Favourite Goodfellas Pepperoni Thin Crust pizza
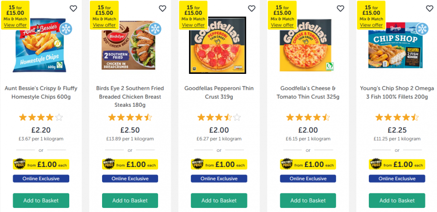 pyautogui.click(x=252, y=9)
